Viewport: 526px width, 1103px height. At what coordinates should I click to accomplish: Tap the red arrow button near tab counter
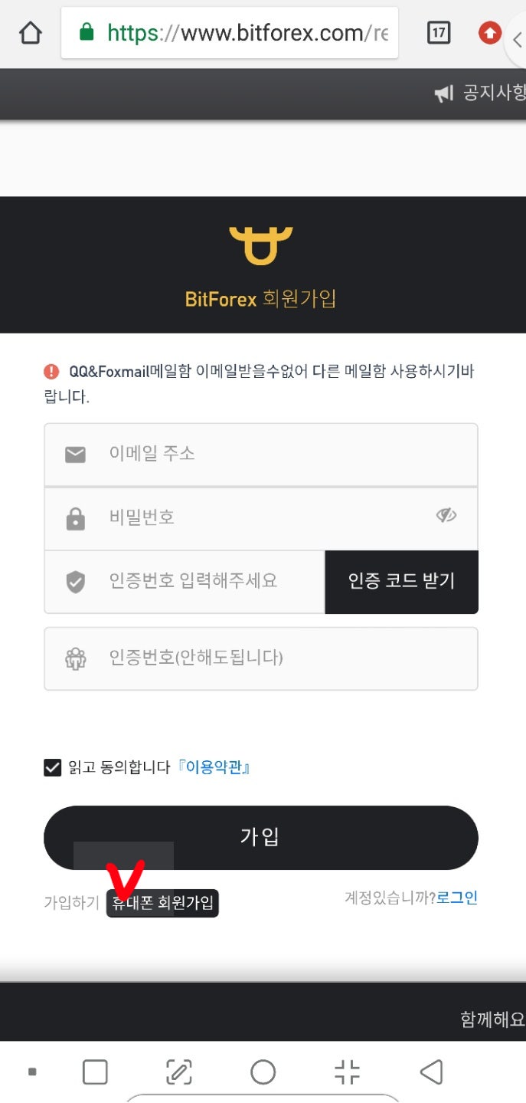point(488,32)
